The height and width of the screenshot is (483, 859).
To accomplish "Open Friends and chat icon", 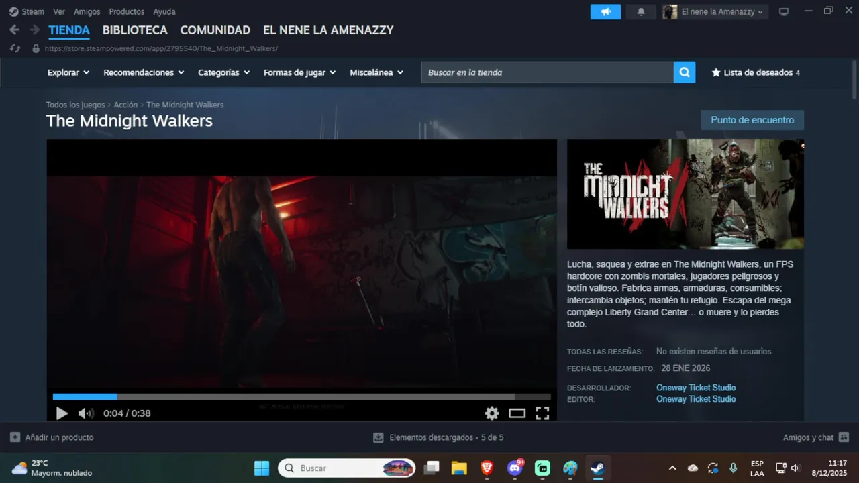I will pos(844,437).
